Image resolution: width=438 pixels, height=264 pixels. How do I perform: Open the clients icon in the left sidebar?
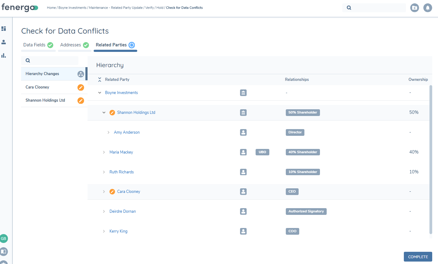pos(4,42)
